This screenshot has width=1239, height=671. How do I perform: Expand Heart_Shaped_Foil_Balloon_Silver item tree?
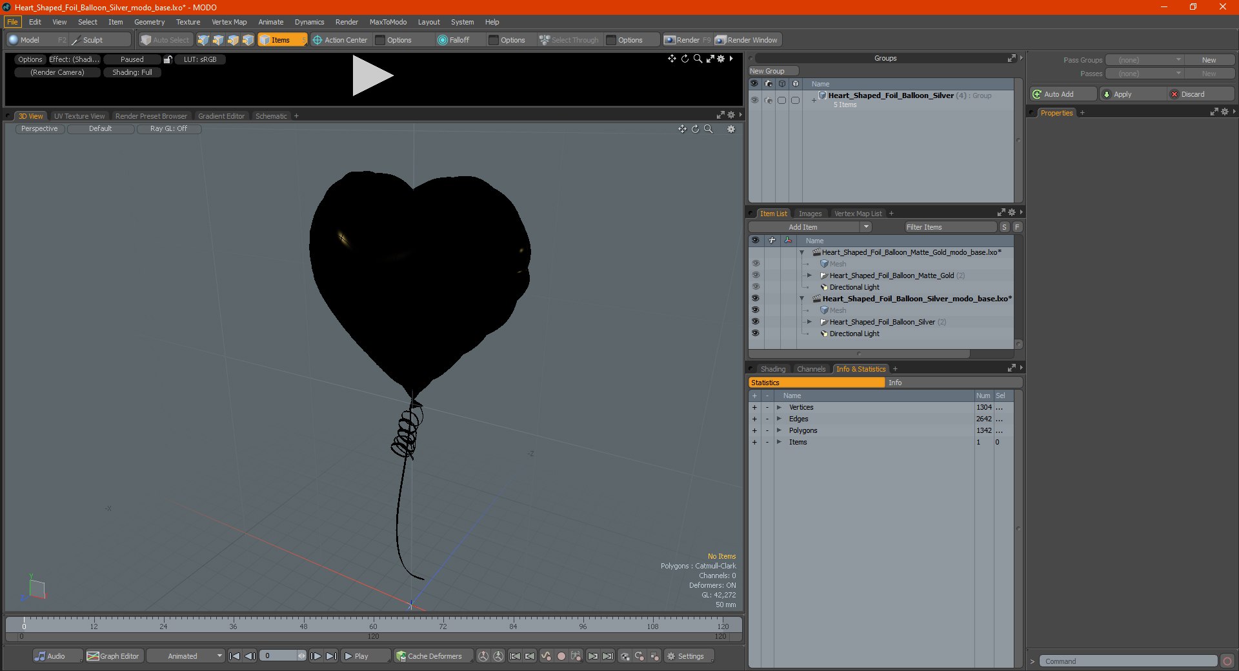pos(809,322)
